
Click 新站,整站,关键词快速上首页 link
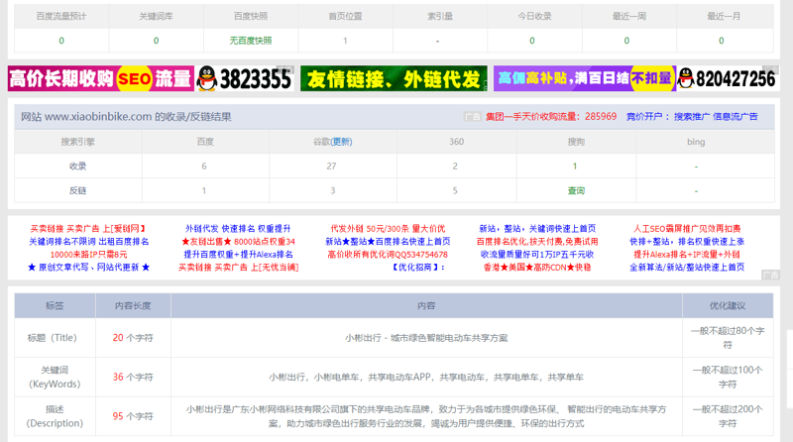[537, 229]
